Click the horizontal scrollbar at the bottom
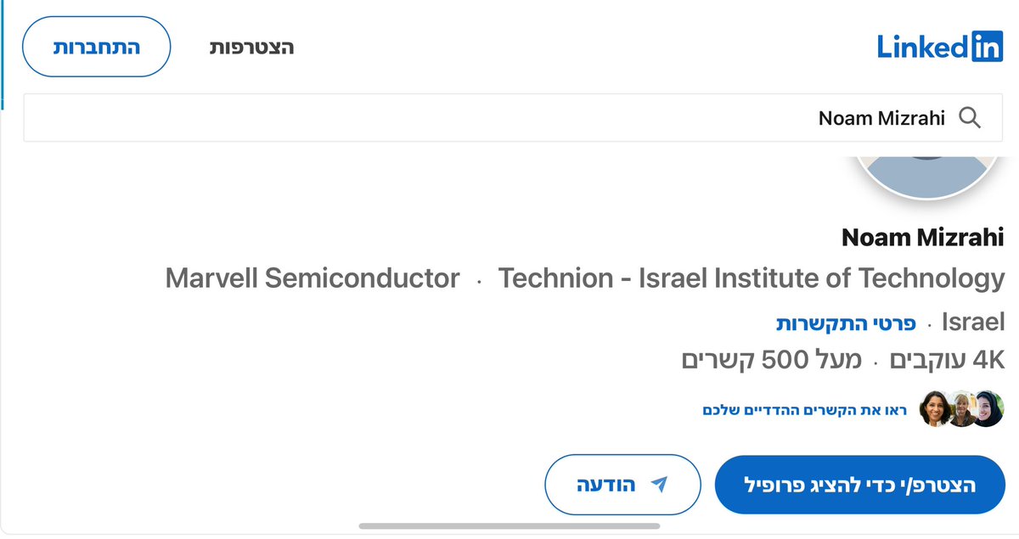The width and height of the screenshot is (1019, 539). 509,526
